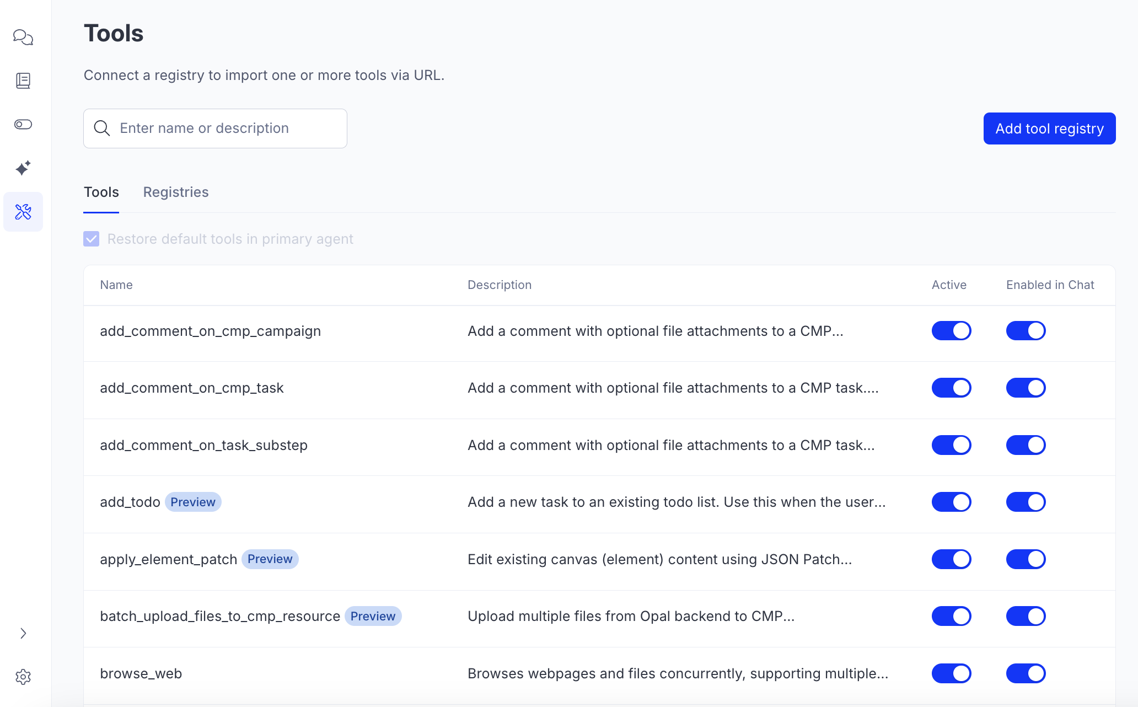Open the add_comment_on_cmp_task tool row
1138x707 pixels.
point(192,388)
